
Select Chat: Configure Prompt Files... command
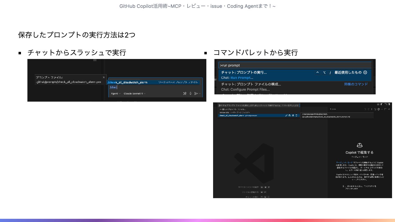295,87
